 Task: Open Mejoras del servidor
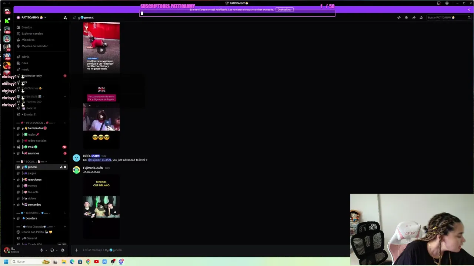41,46
